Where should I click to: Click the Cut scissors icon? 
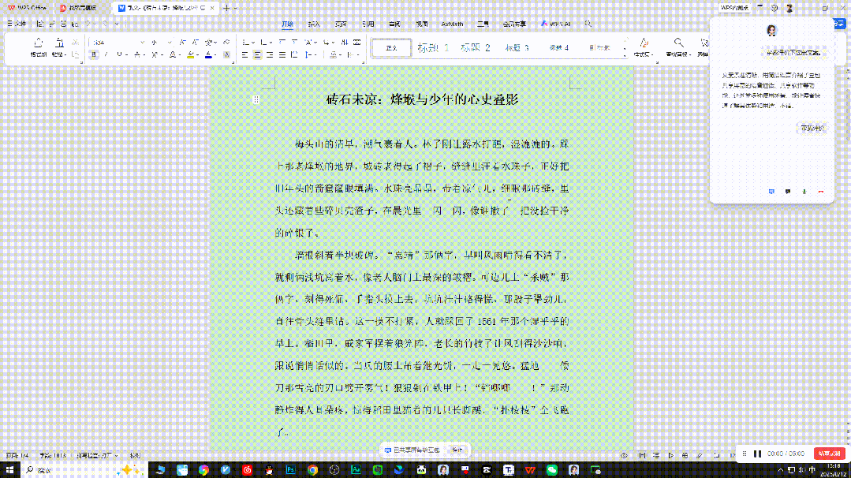76,43
